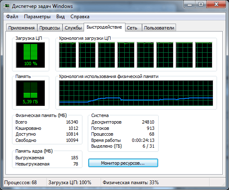Switch to the Процессы tab
This screenshot has height=190, width=229.
point(50,28)
